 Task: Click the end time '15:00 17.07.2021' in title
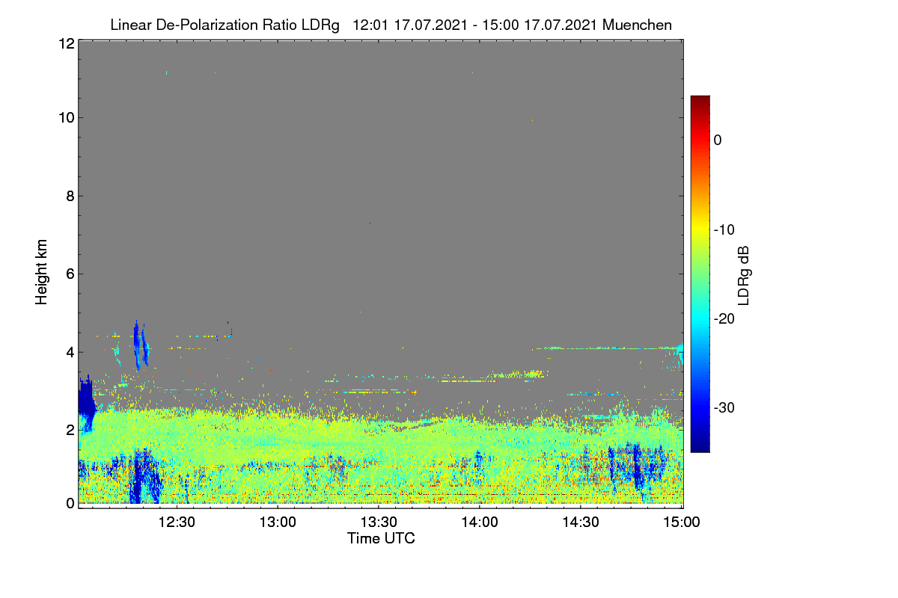541,25
